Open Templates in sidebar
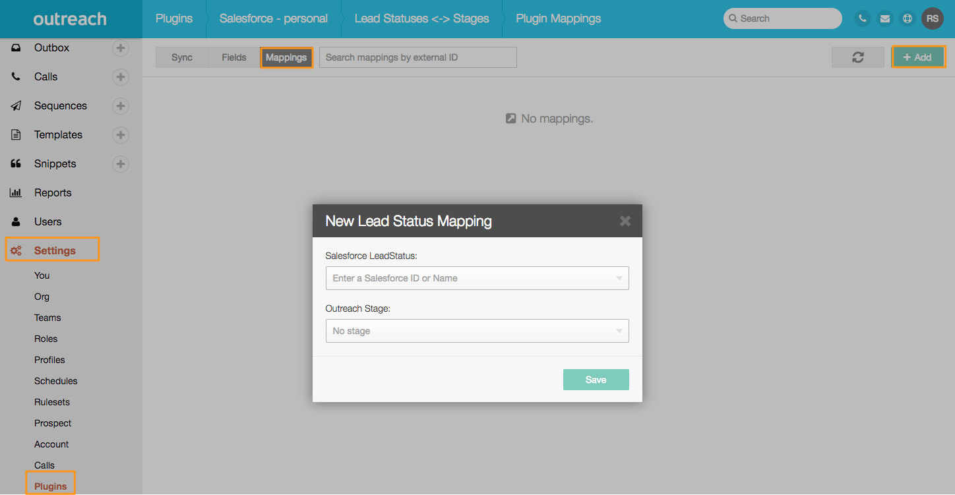The height and width of the screenshot is (495, 955). [58, 134]
